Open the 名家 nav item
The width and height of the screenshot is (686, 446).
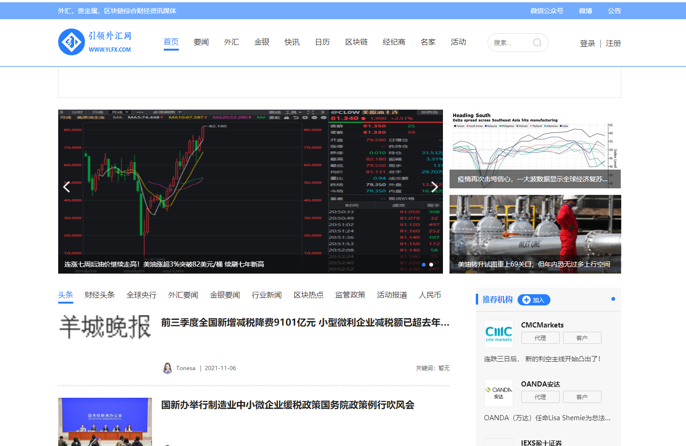pyautogui.click(x=428, y=42)
